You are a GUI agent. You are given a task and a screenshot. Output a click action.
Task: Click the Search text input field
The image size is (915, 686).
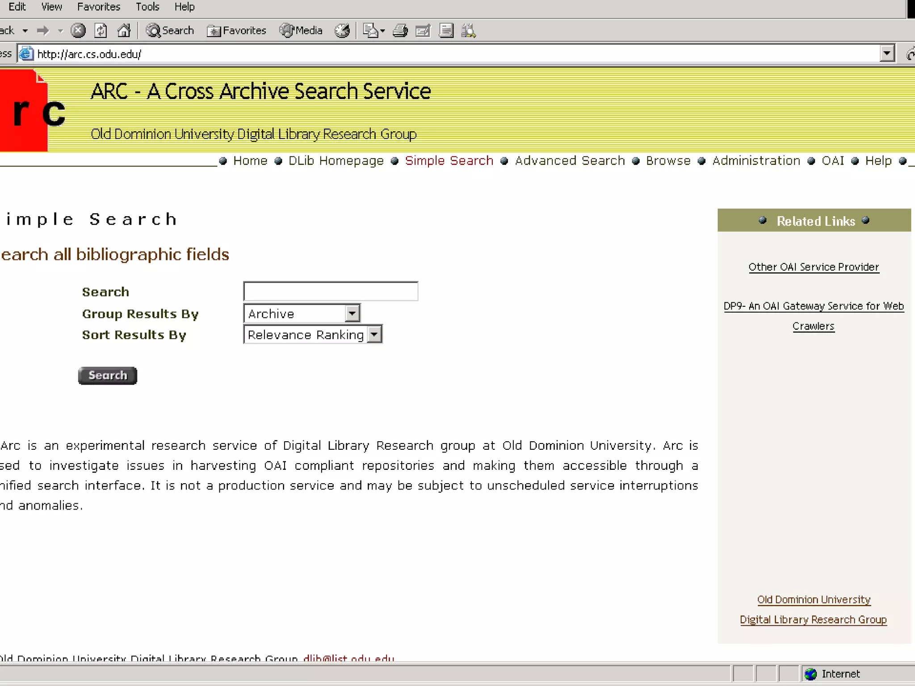(x=331, y=291)
